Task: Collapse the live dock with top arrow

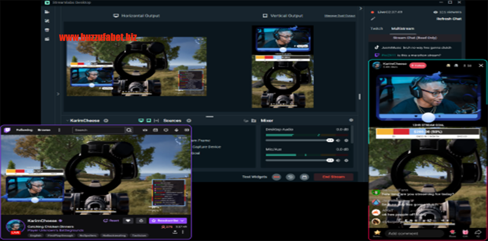Action: 361,8
